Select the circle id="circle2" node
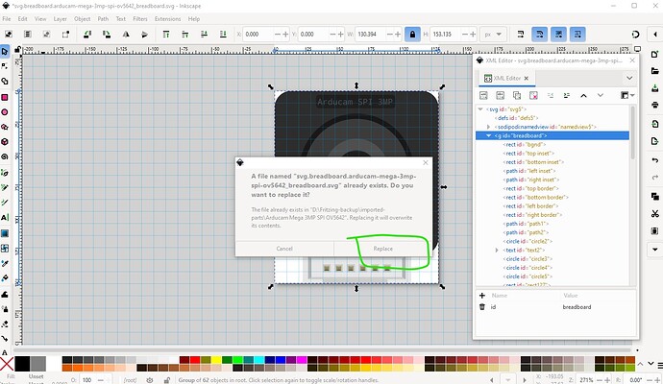Viewport: 663px width, 384px height. click(x=528, y=241)
